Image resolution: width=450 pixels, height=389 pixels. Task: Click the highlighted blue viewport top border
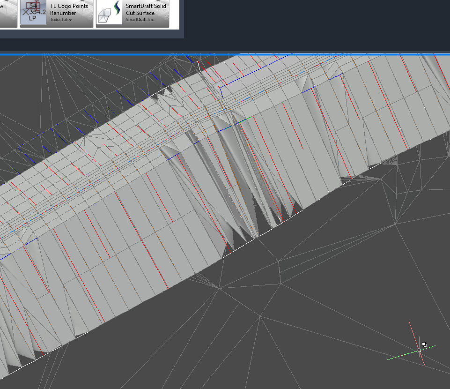point(225,54)
